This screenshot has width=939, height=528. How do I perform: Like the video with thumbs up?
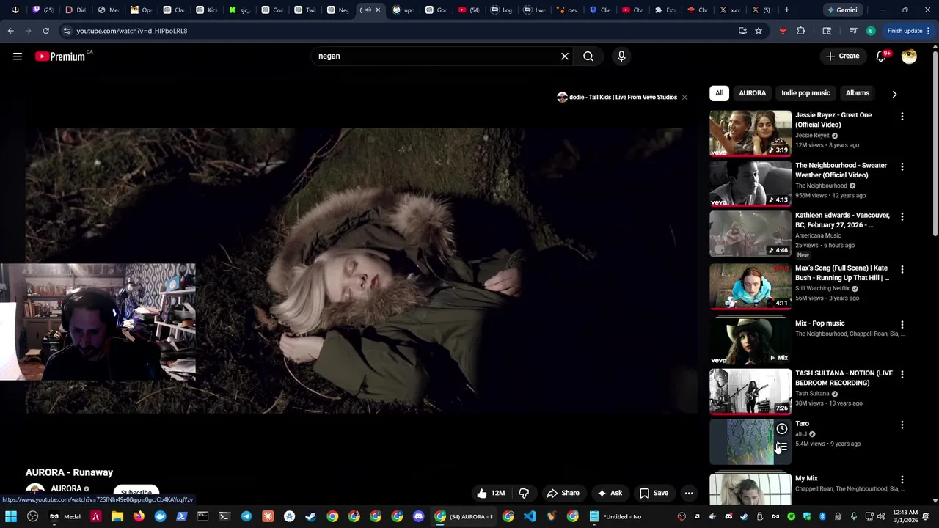click(491, 494)
